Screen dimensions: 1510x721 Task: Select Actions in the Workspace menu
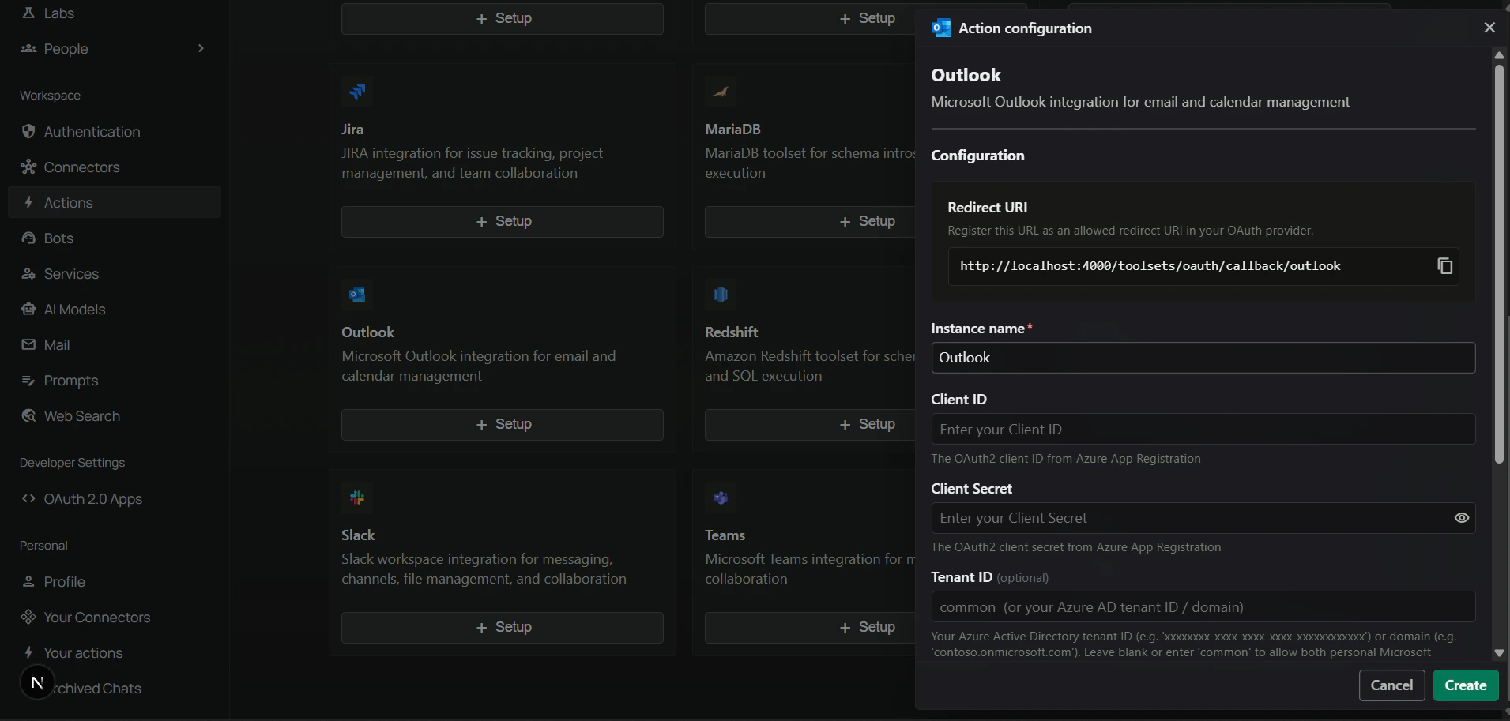(x=115, y=202)
